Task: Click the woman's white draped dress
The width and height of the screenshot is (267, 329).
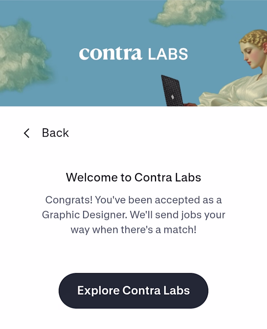Action: coord(237,92)
